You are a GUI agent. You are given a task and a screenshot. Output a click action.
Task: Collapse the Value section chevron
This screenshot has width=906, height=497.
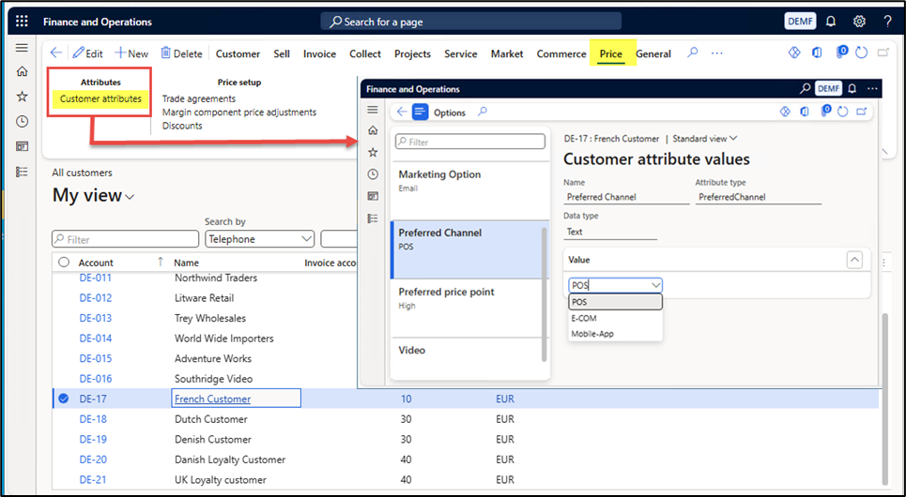point(854,260)
